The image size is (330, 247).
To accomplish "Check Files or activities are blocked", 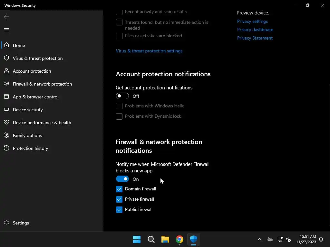I will click(x=119, y=36).
